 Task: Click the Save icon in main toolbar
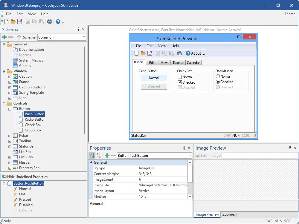(20, 22)
